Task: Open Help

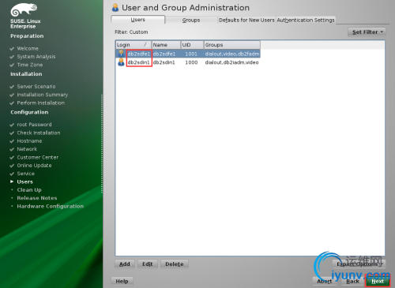Action: click(122, 281)
